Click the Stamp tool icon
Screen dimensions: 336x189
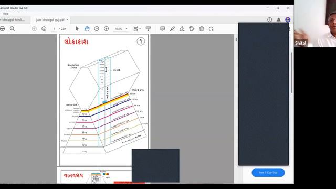192,29
